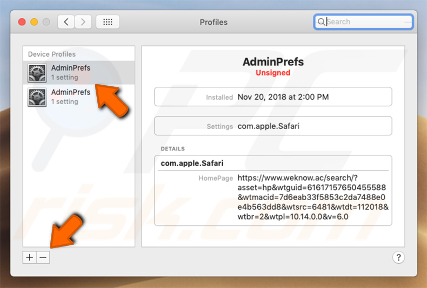
Task: Show all preferences with the grid icon
Action: (108, 22)
